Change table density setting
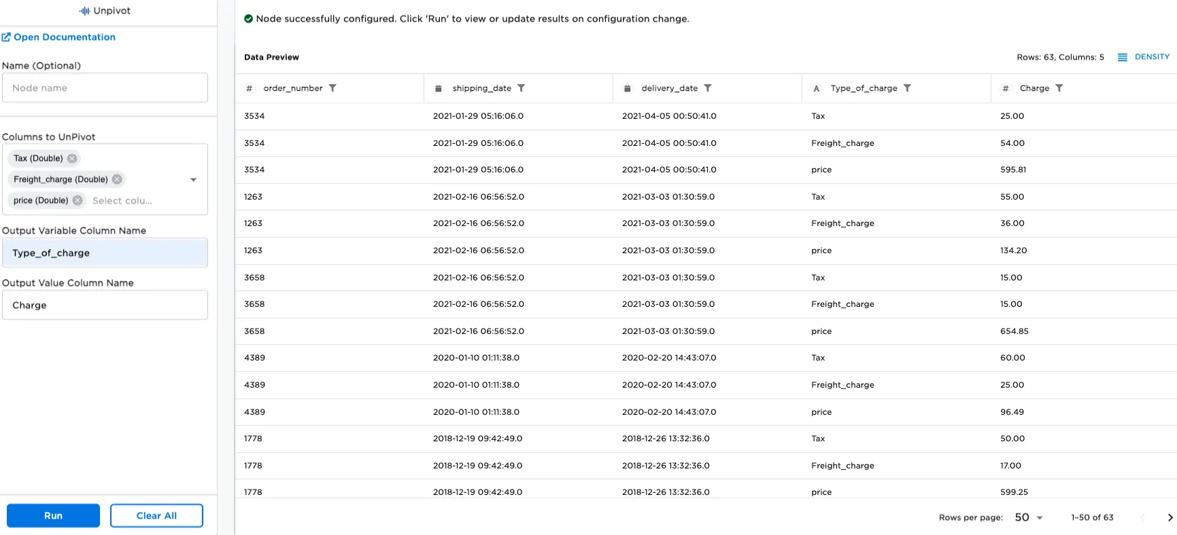The height and width of the screenshot is (535, 1177). pyautogui.click(x=1144, y=57)
